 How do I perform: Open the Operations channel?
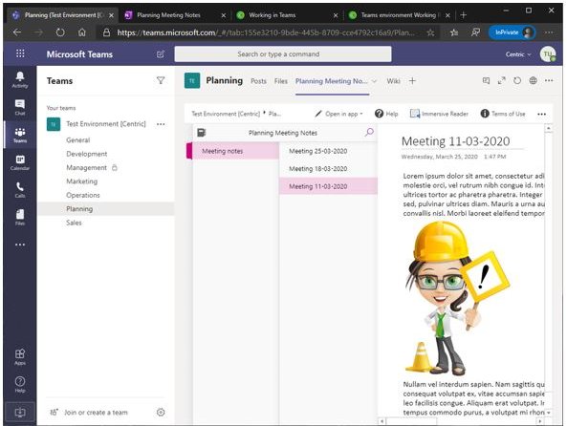83,195
